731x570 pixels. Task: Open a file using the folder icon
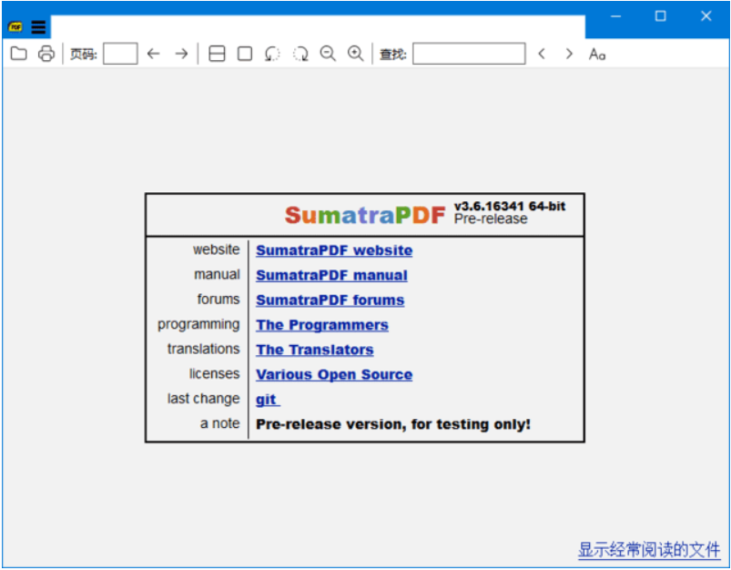point(18,54)
